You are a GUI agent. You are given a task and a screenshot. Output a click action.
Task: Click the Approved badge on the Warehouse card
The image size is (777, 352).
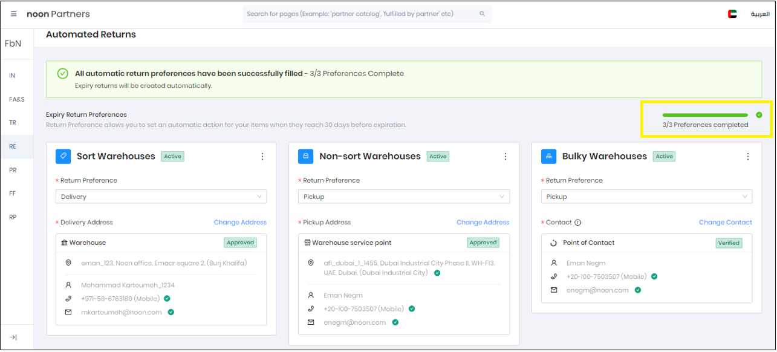[x=241, y=243]
